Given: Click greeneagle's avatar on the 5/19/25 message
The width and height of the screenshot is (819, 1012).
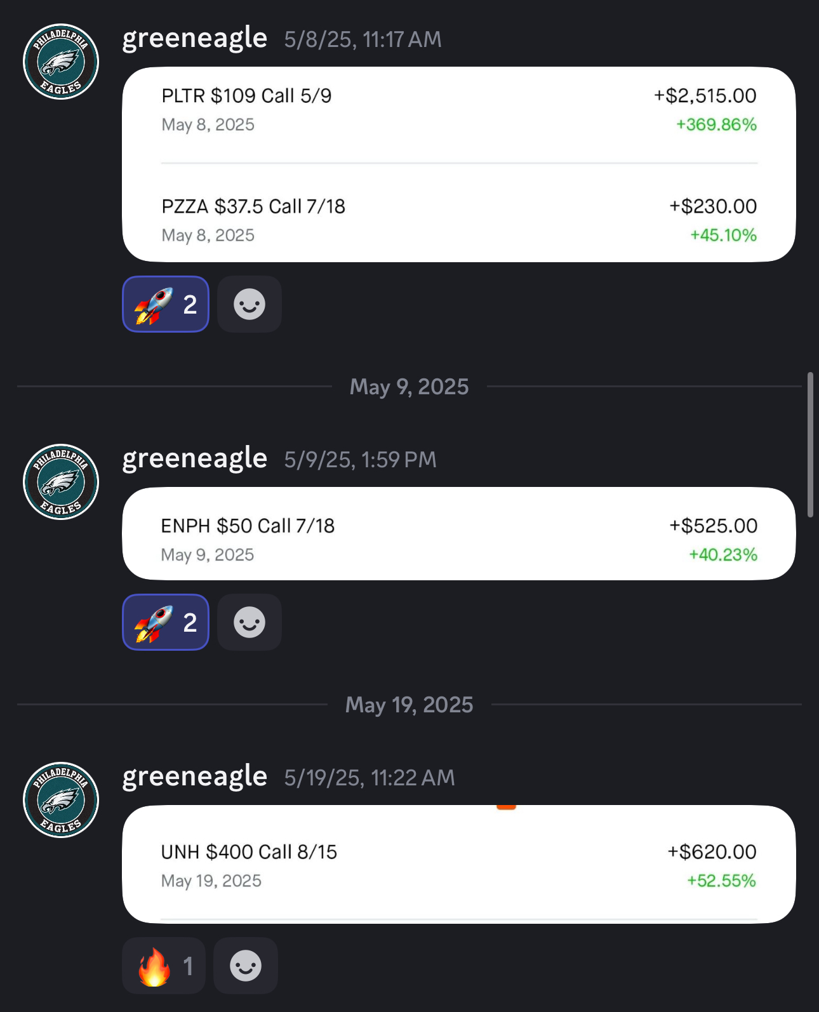Looking at the screenshot, I should (61, 800).
